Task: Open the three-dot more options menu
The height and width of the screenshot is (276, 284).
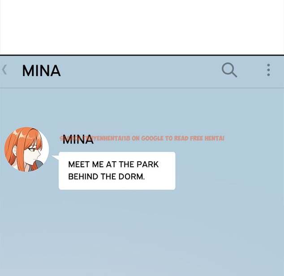Action: [x=268, y=70]
